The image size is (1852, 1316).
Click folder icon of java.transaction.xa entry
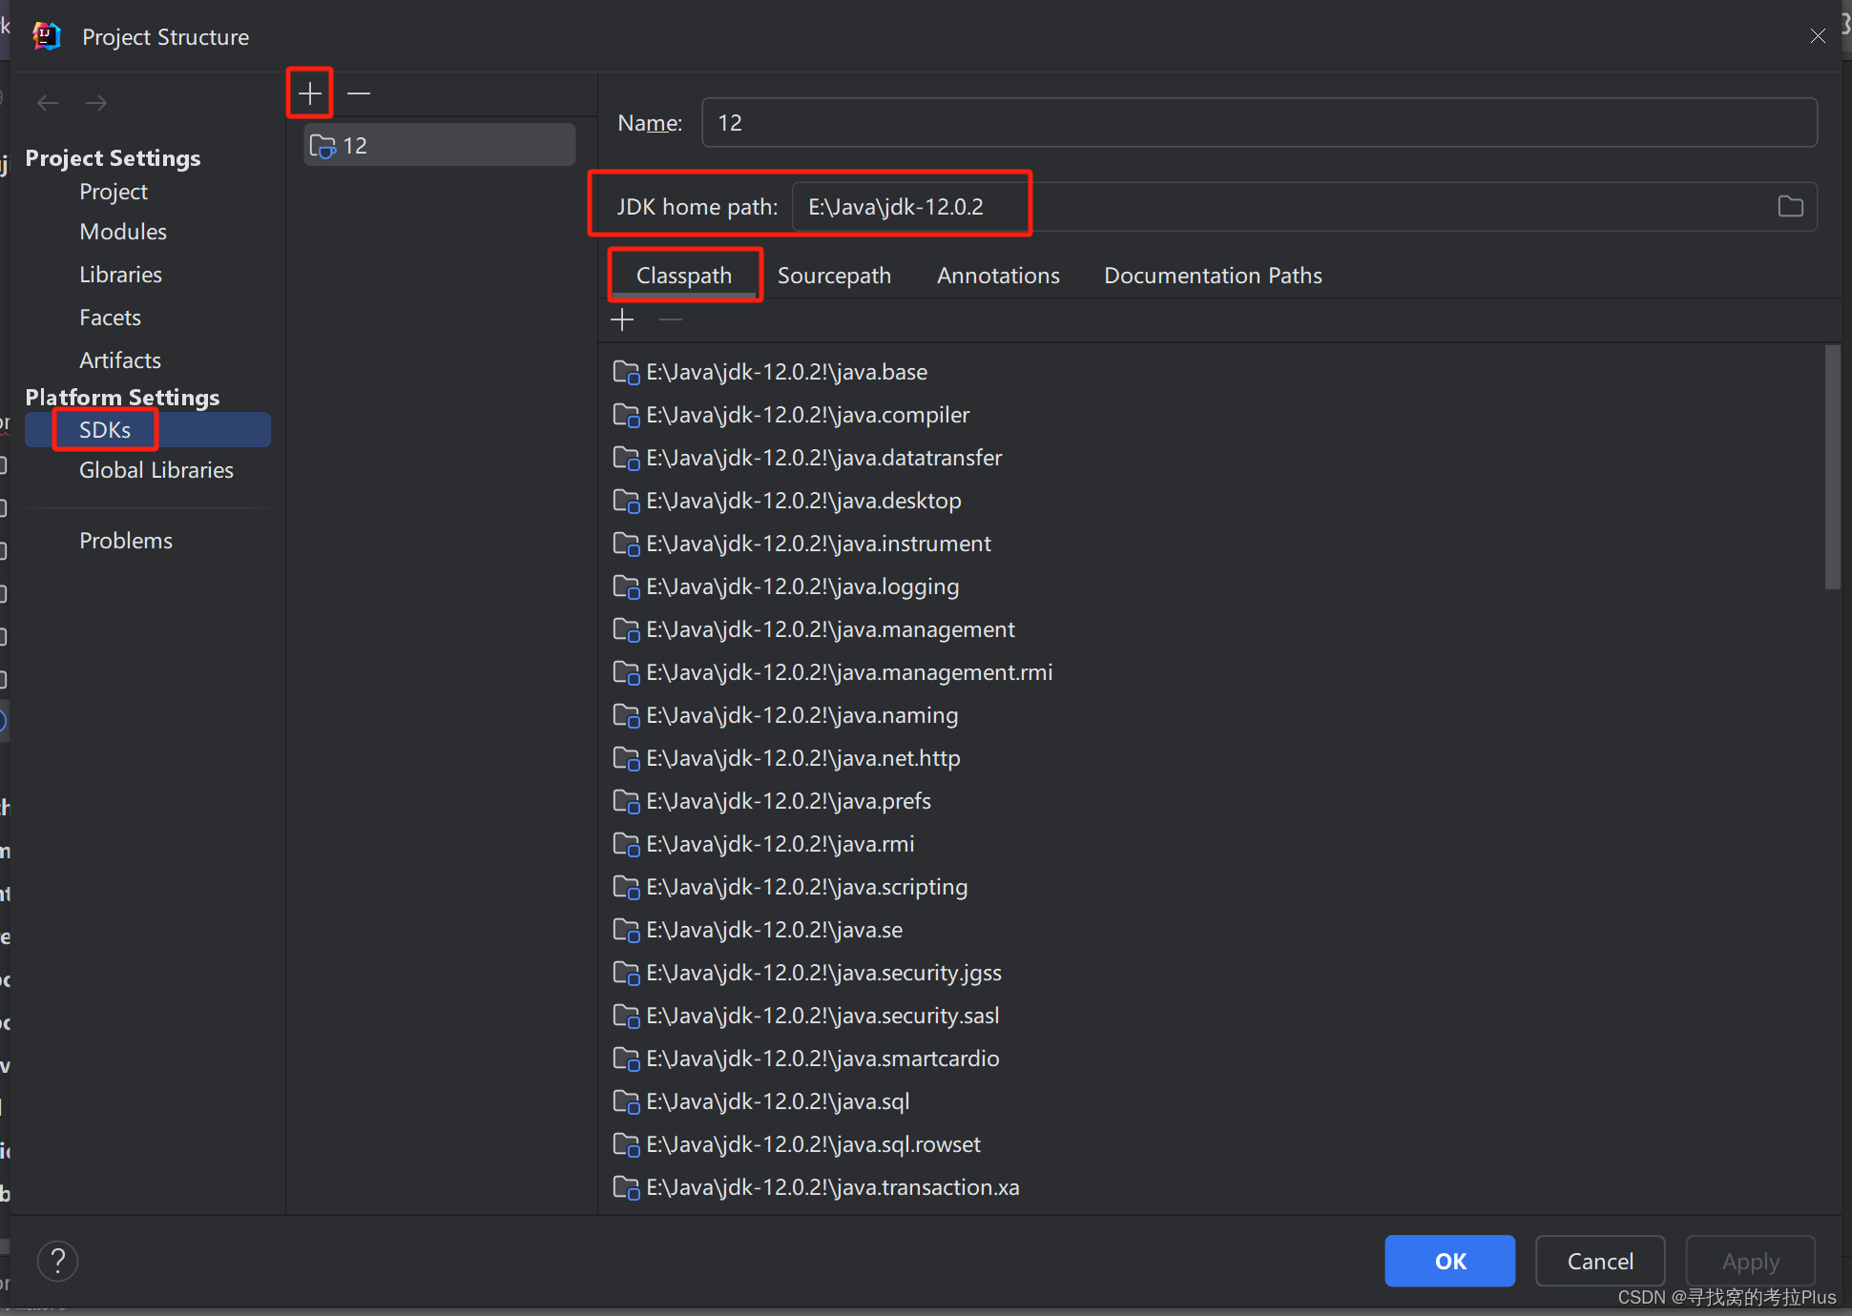[x=626, y=1187]
